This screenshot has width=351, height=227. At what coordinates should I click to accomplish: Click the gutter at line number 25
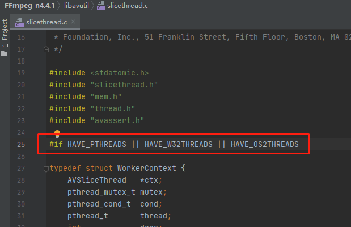click(x=21, y=144)
